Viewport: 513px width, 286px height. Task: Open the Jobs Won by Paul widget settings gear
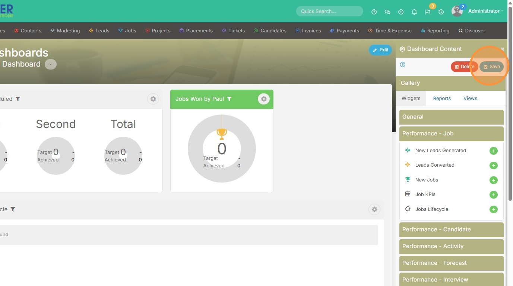point(264,99)
